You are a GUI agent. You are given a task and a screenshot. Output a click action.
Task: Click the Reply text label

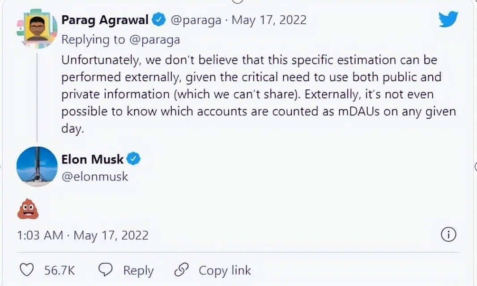[x=138, y=270]
